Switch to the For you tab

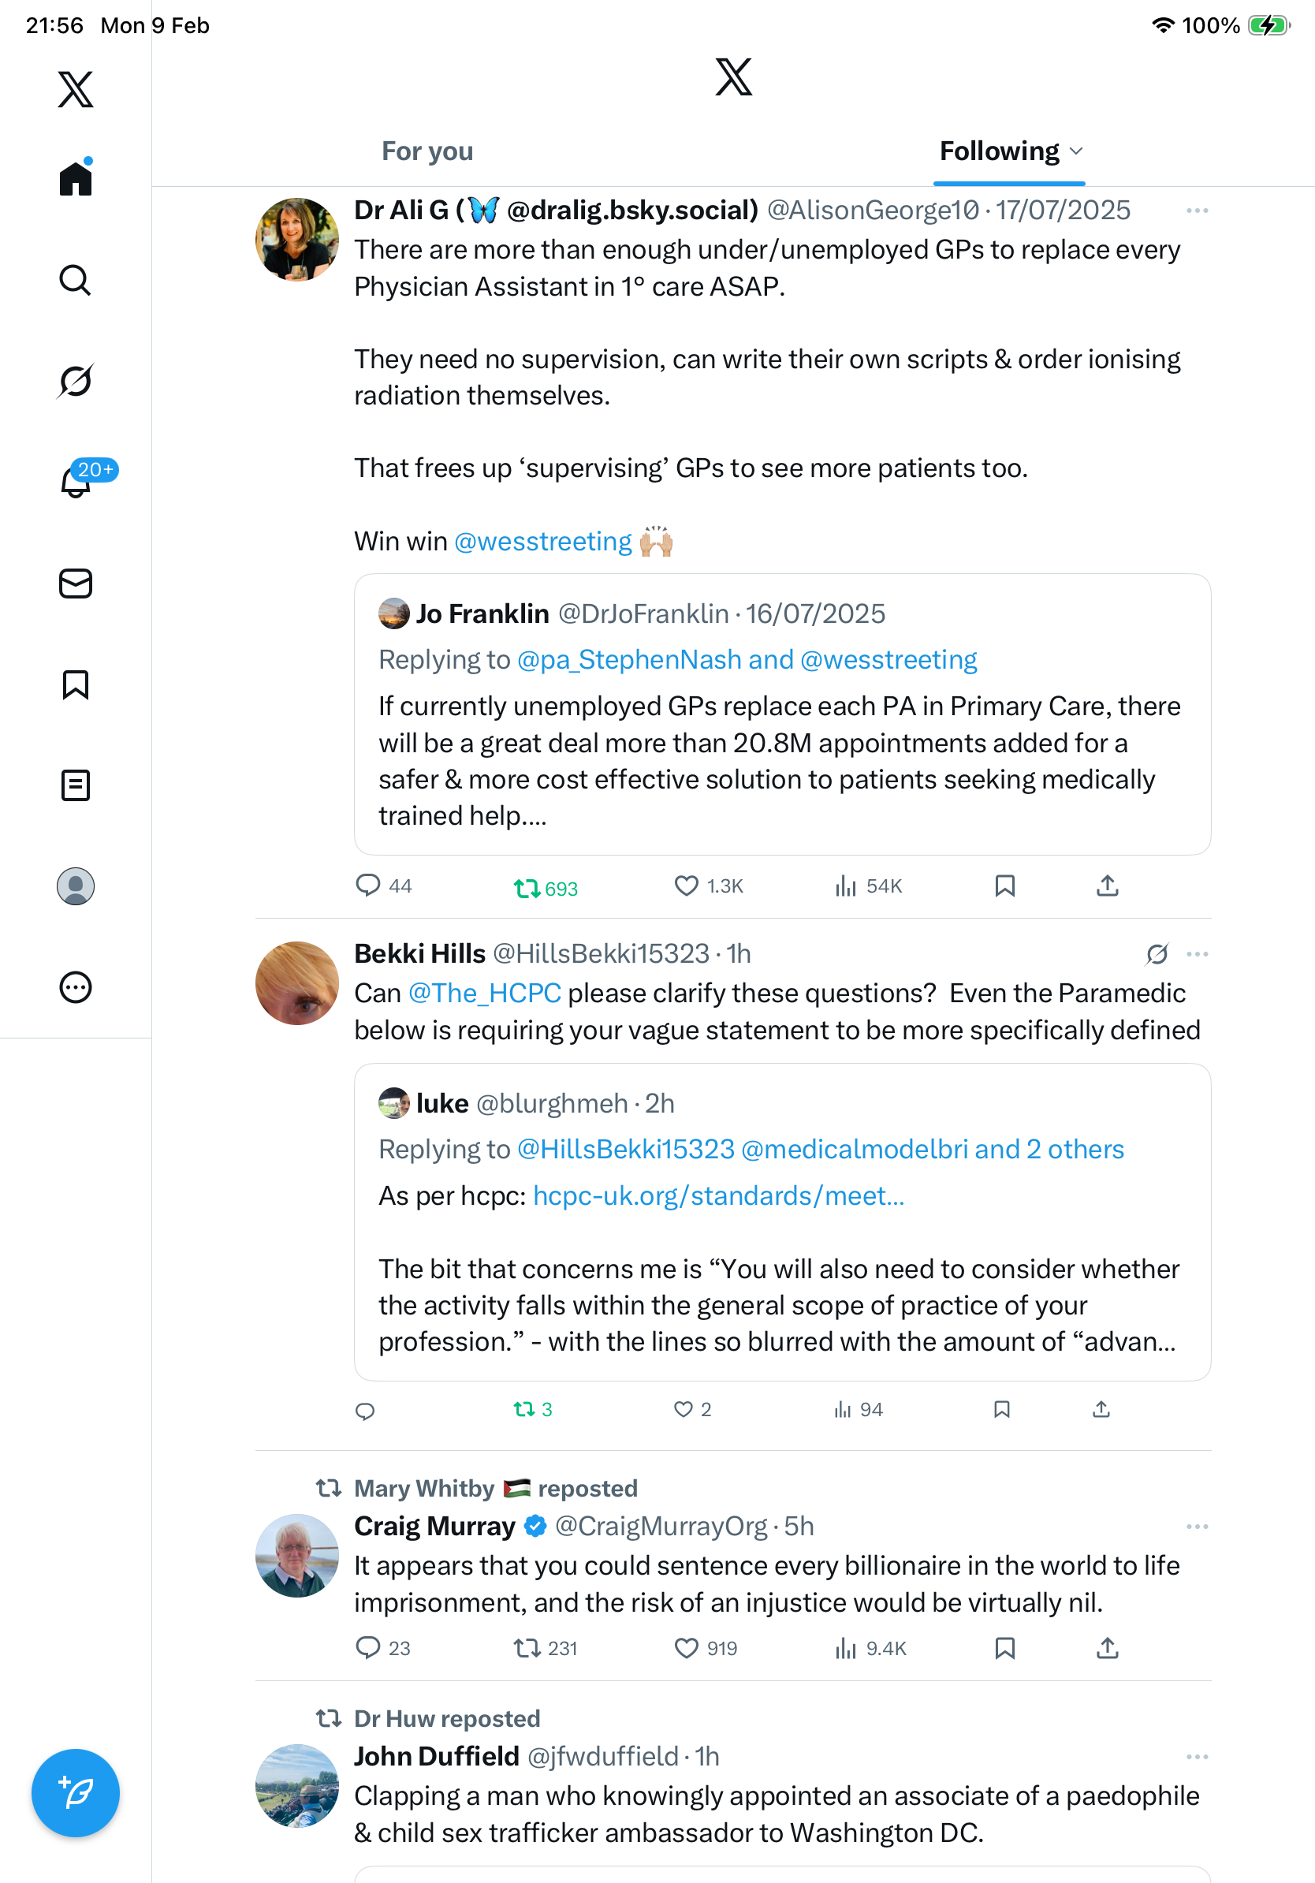click(427, 151)
